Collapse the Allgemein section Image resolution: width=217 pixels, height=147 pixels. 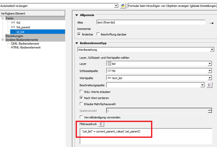point(76,15)
